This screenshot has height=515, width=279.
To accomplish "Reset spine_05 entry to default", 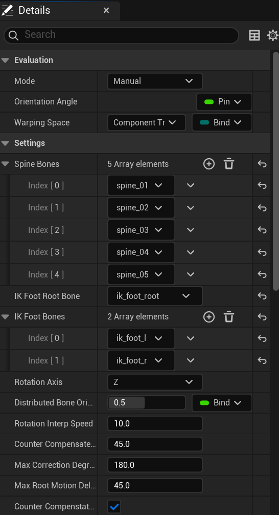I will [262, 274].
